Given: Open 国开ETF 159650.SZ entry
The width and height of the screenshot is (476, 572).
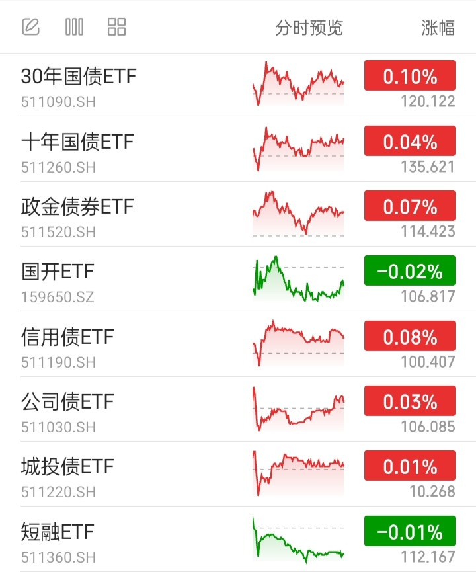Looking at the screenshot, I should coord(238,278).
